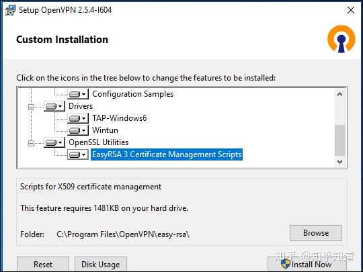Open Drivers feature drive icon dropdown
The image size is (363, 272).
tap(54, 106)
